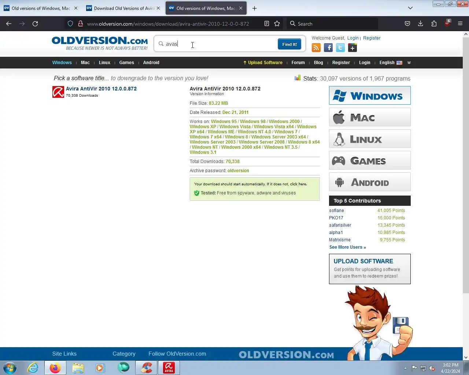The height and width of the screenshot is (375, 469).
Task: Open the browser downloads icon
Action: (x=421, y=23)
